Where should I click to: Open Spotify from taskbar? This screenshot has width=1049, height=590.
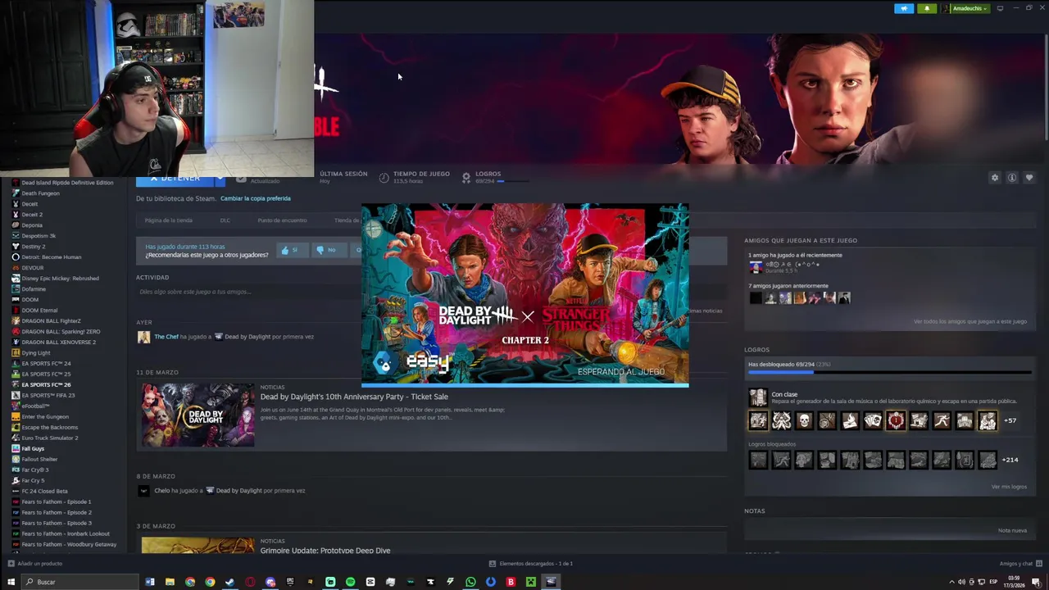350,582
